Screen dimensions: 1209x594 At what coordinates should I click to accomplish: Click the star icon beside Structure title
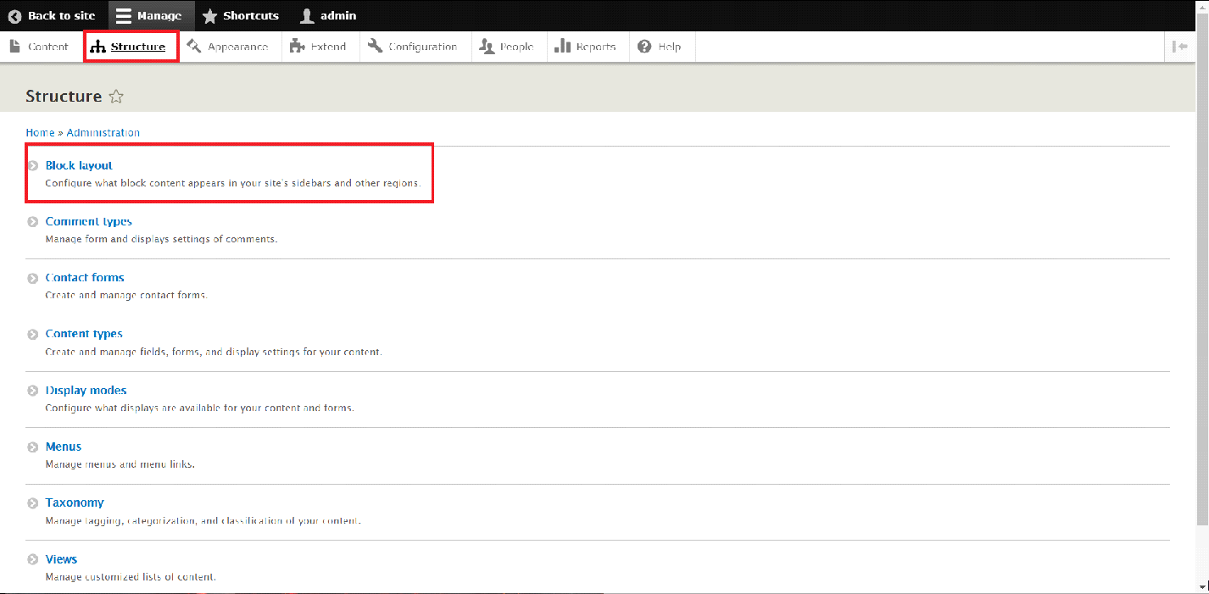point(116,97)
